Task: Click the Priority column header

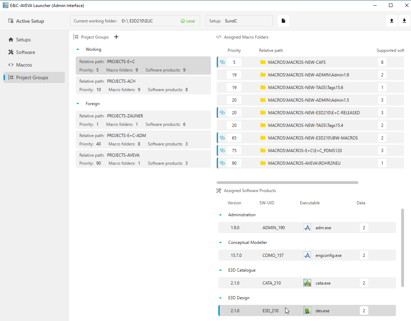Action: point(234,50)
